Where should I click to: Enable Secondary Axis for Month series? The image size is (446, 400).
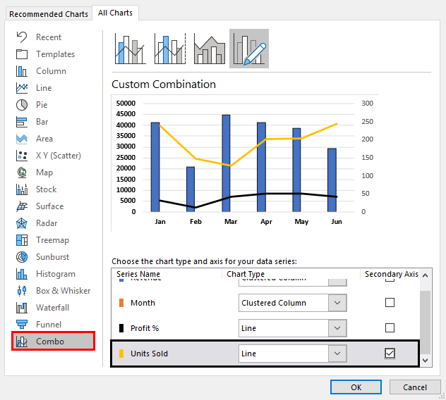(390, 302)
